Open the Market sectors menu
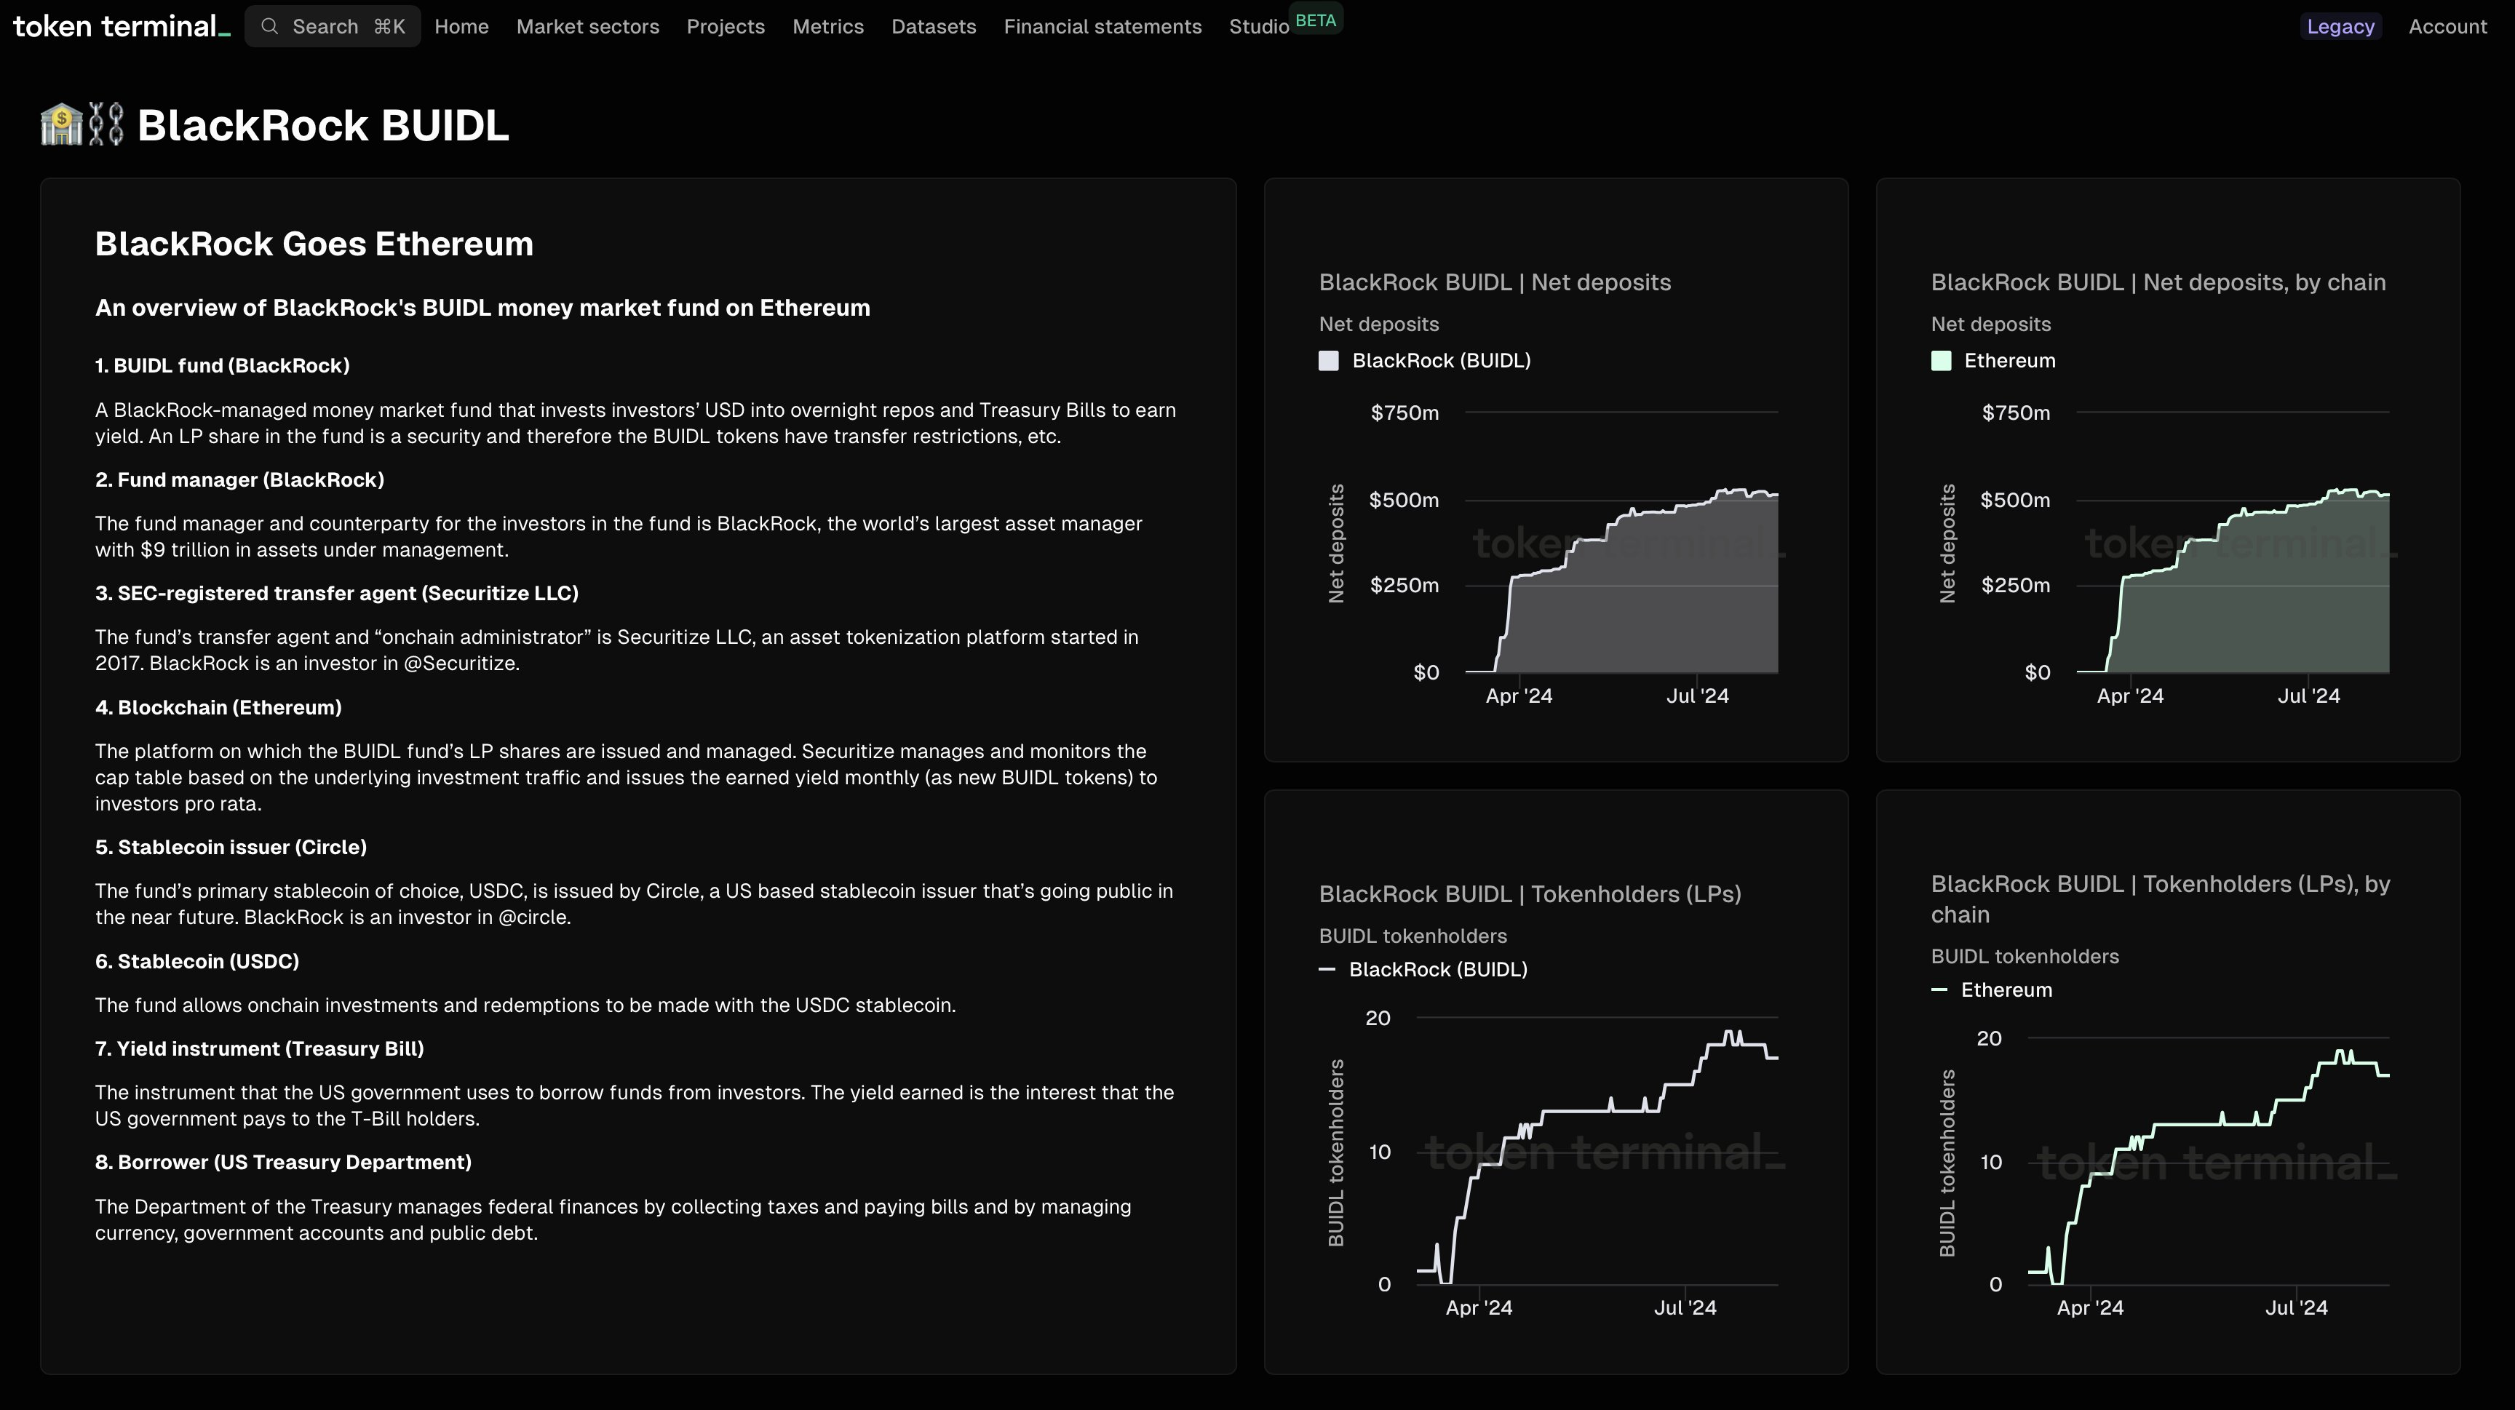Screen dimensions: 2515x1410 (x=588, y=26)
